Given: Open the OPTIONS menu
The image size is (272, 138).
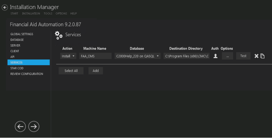Looking at the screenshot, I should pyautogui.click(x=61, y=13).
